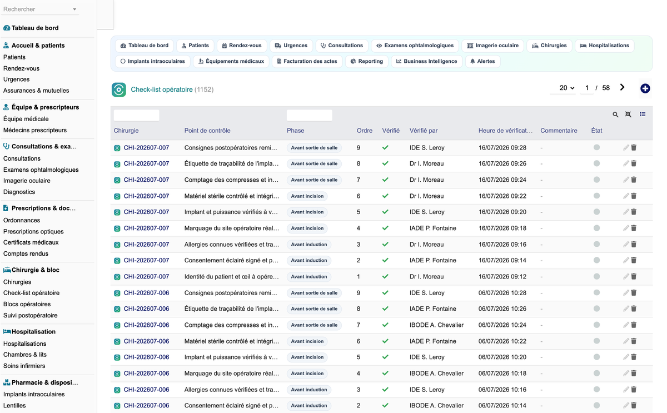Click État indicator for 16/07/2026 09:26 row
This screenshot has height=413, width=667.
pos(596,163)
